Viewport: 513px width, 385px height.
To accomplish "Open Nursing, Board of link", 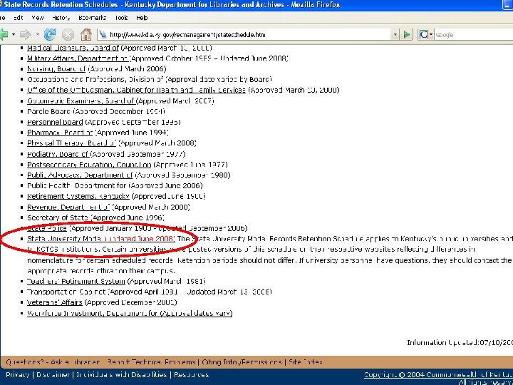I will [56, 68].
